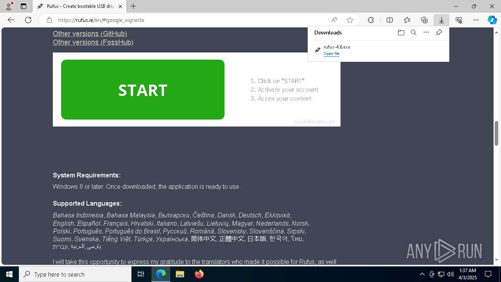The image size is (501, 282).
Task: Open the volume speaker tray icon
Action: tap(451, 274)
